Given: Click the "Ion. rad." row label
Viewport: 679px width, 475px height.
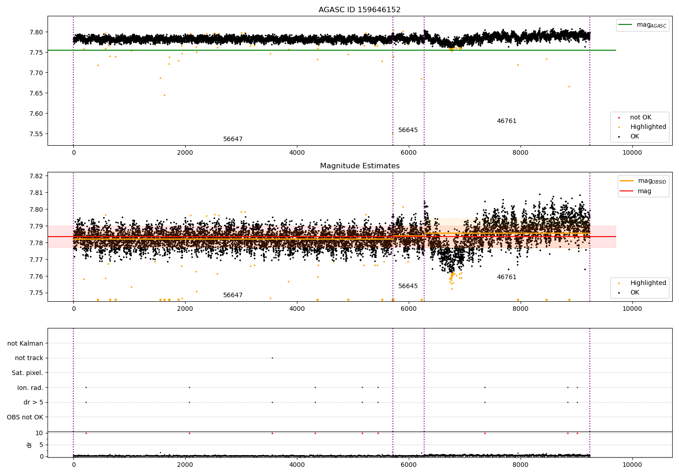Looking at the screenshot, I should [x=30, y=388].
